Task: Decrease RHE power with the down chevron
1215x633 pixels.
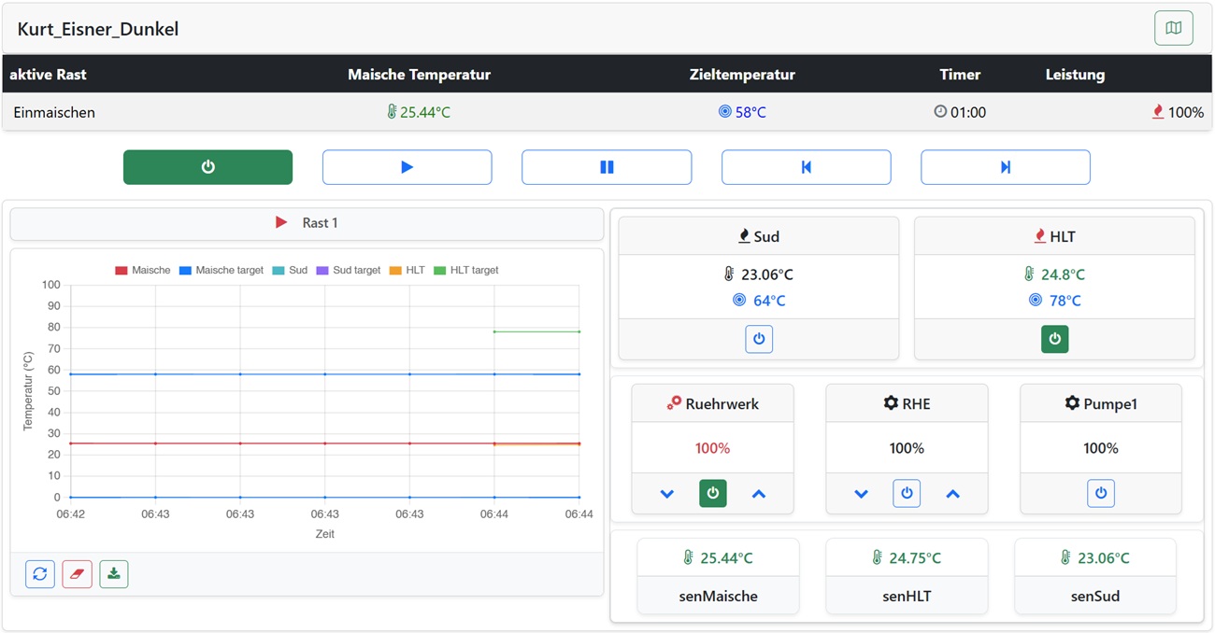Action: click(x=861, y=494)
